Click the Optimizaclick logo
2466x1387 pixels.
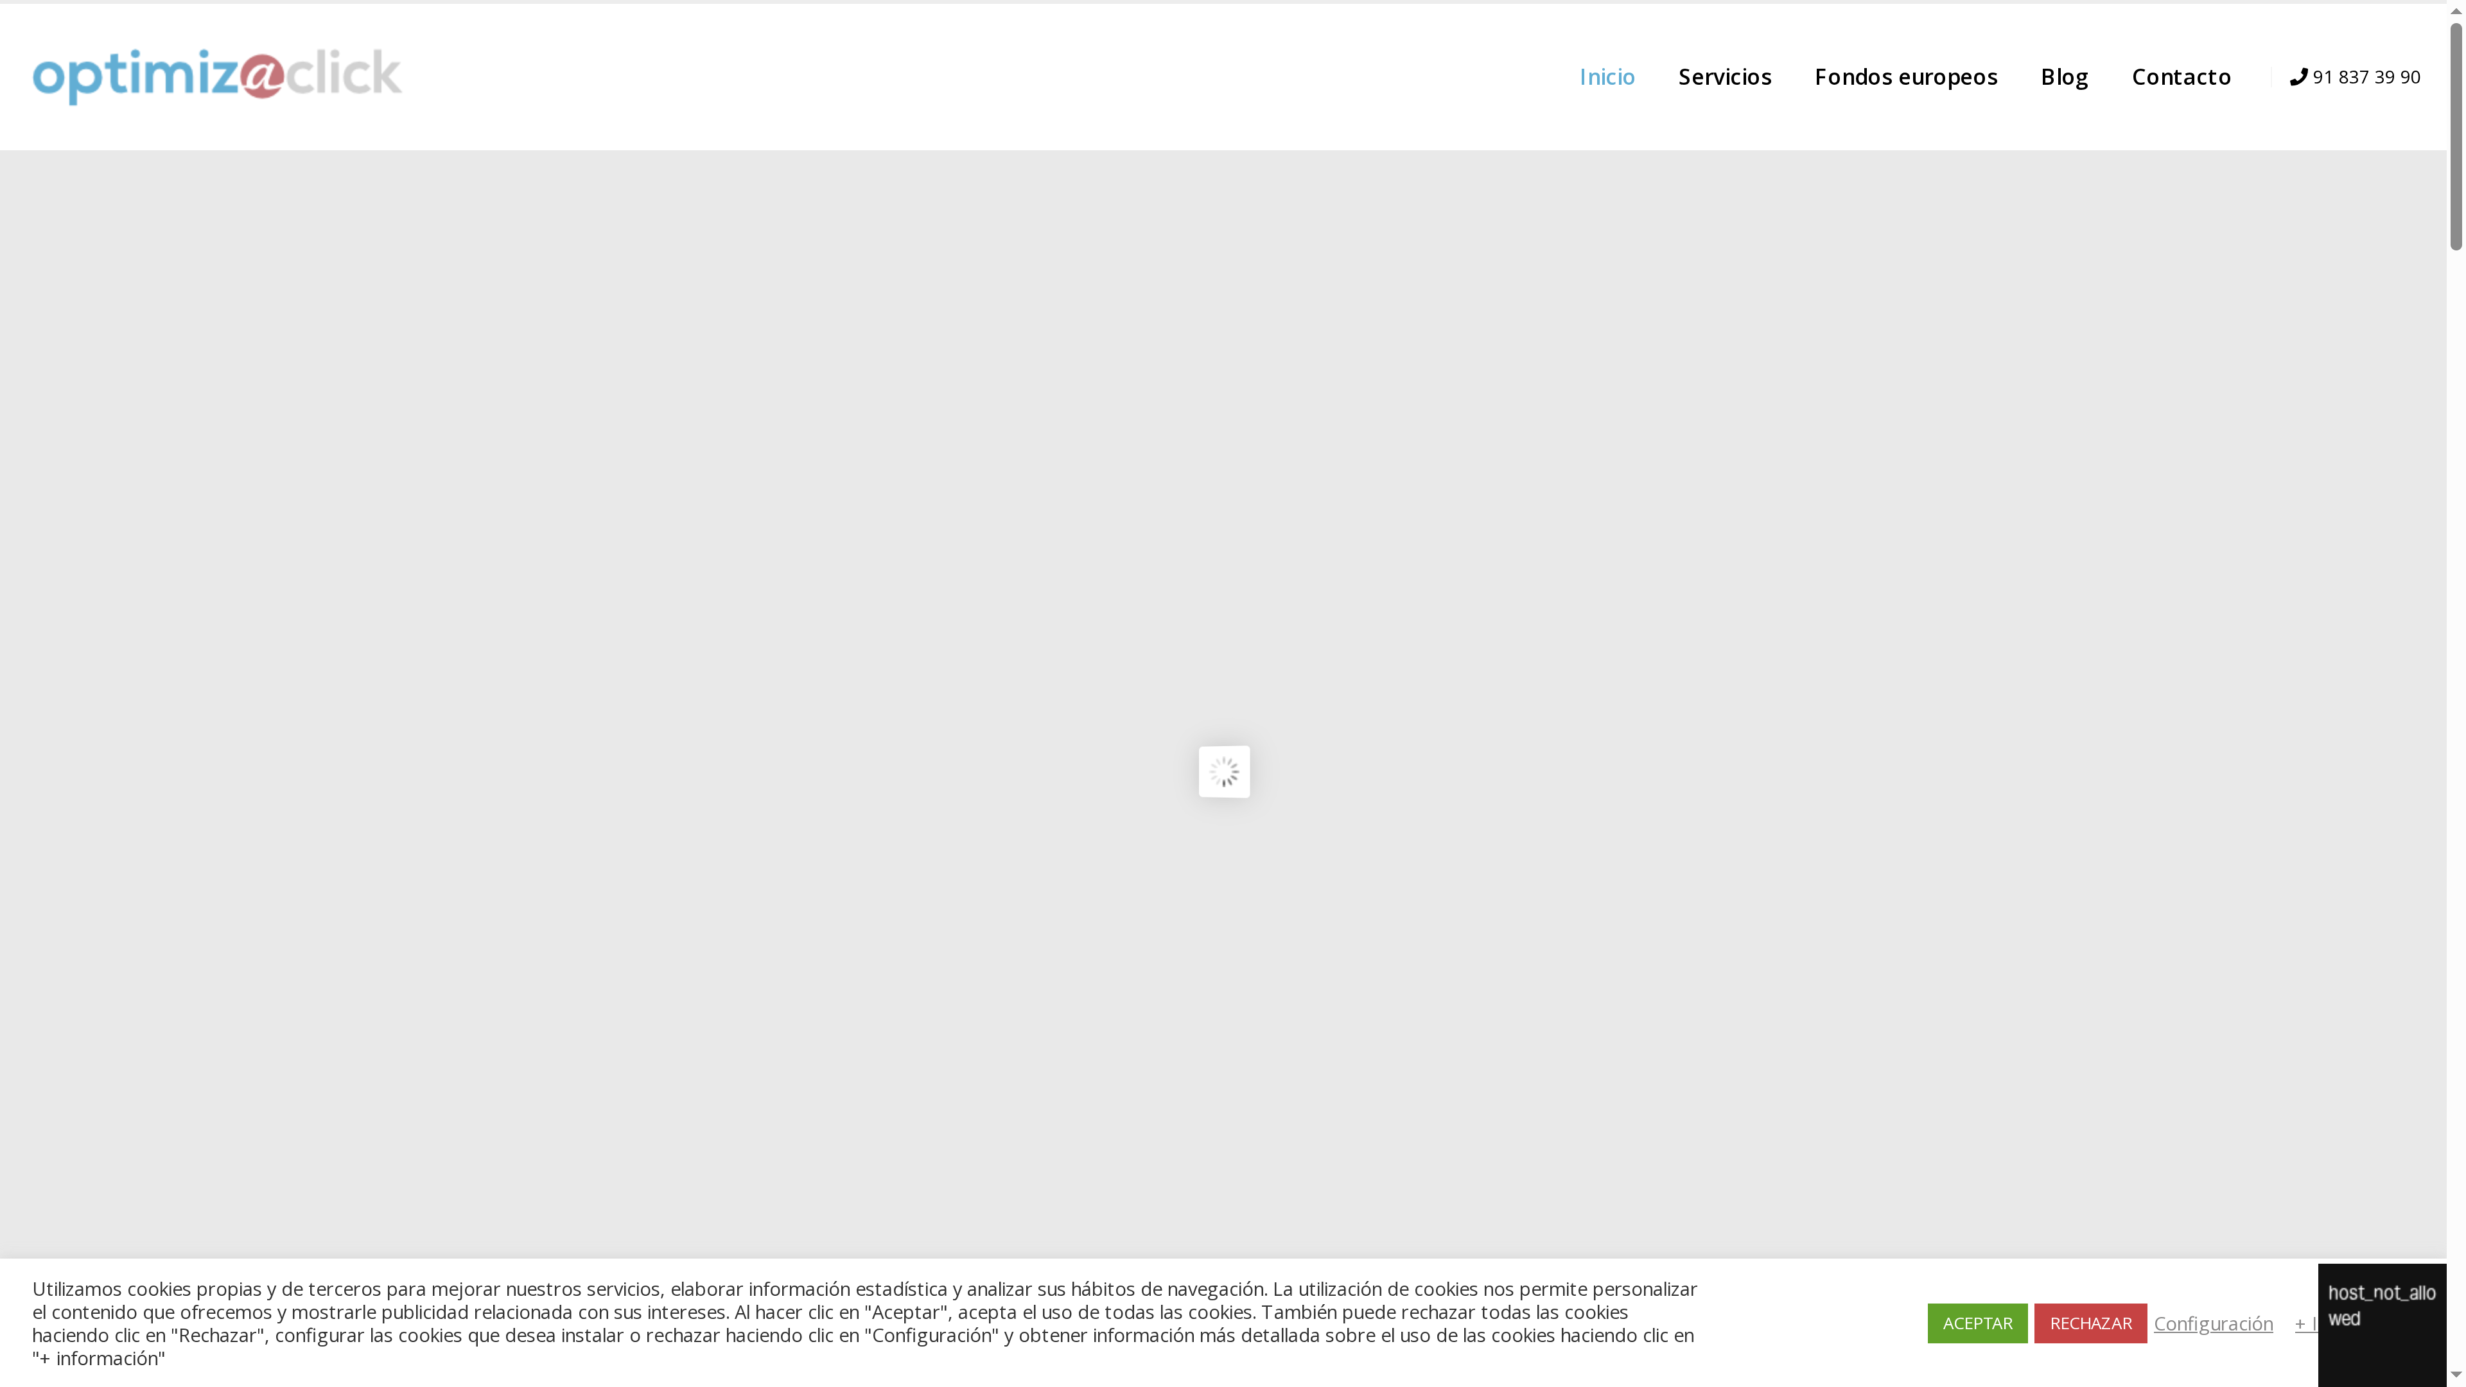tap(215, 76)
